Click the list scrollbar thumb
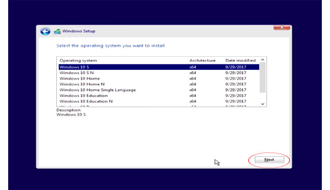The height and width of the screenshot is (190, 330). 262,78
